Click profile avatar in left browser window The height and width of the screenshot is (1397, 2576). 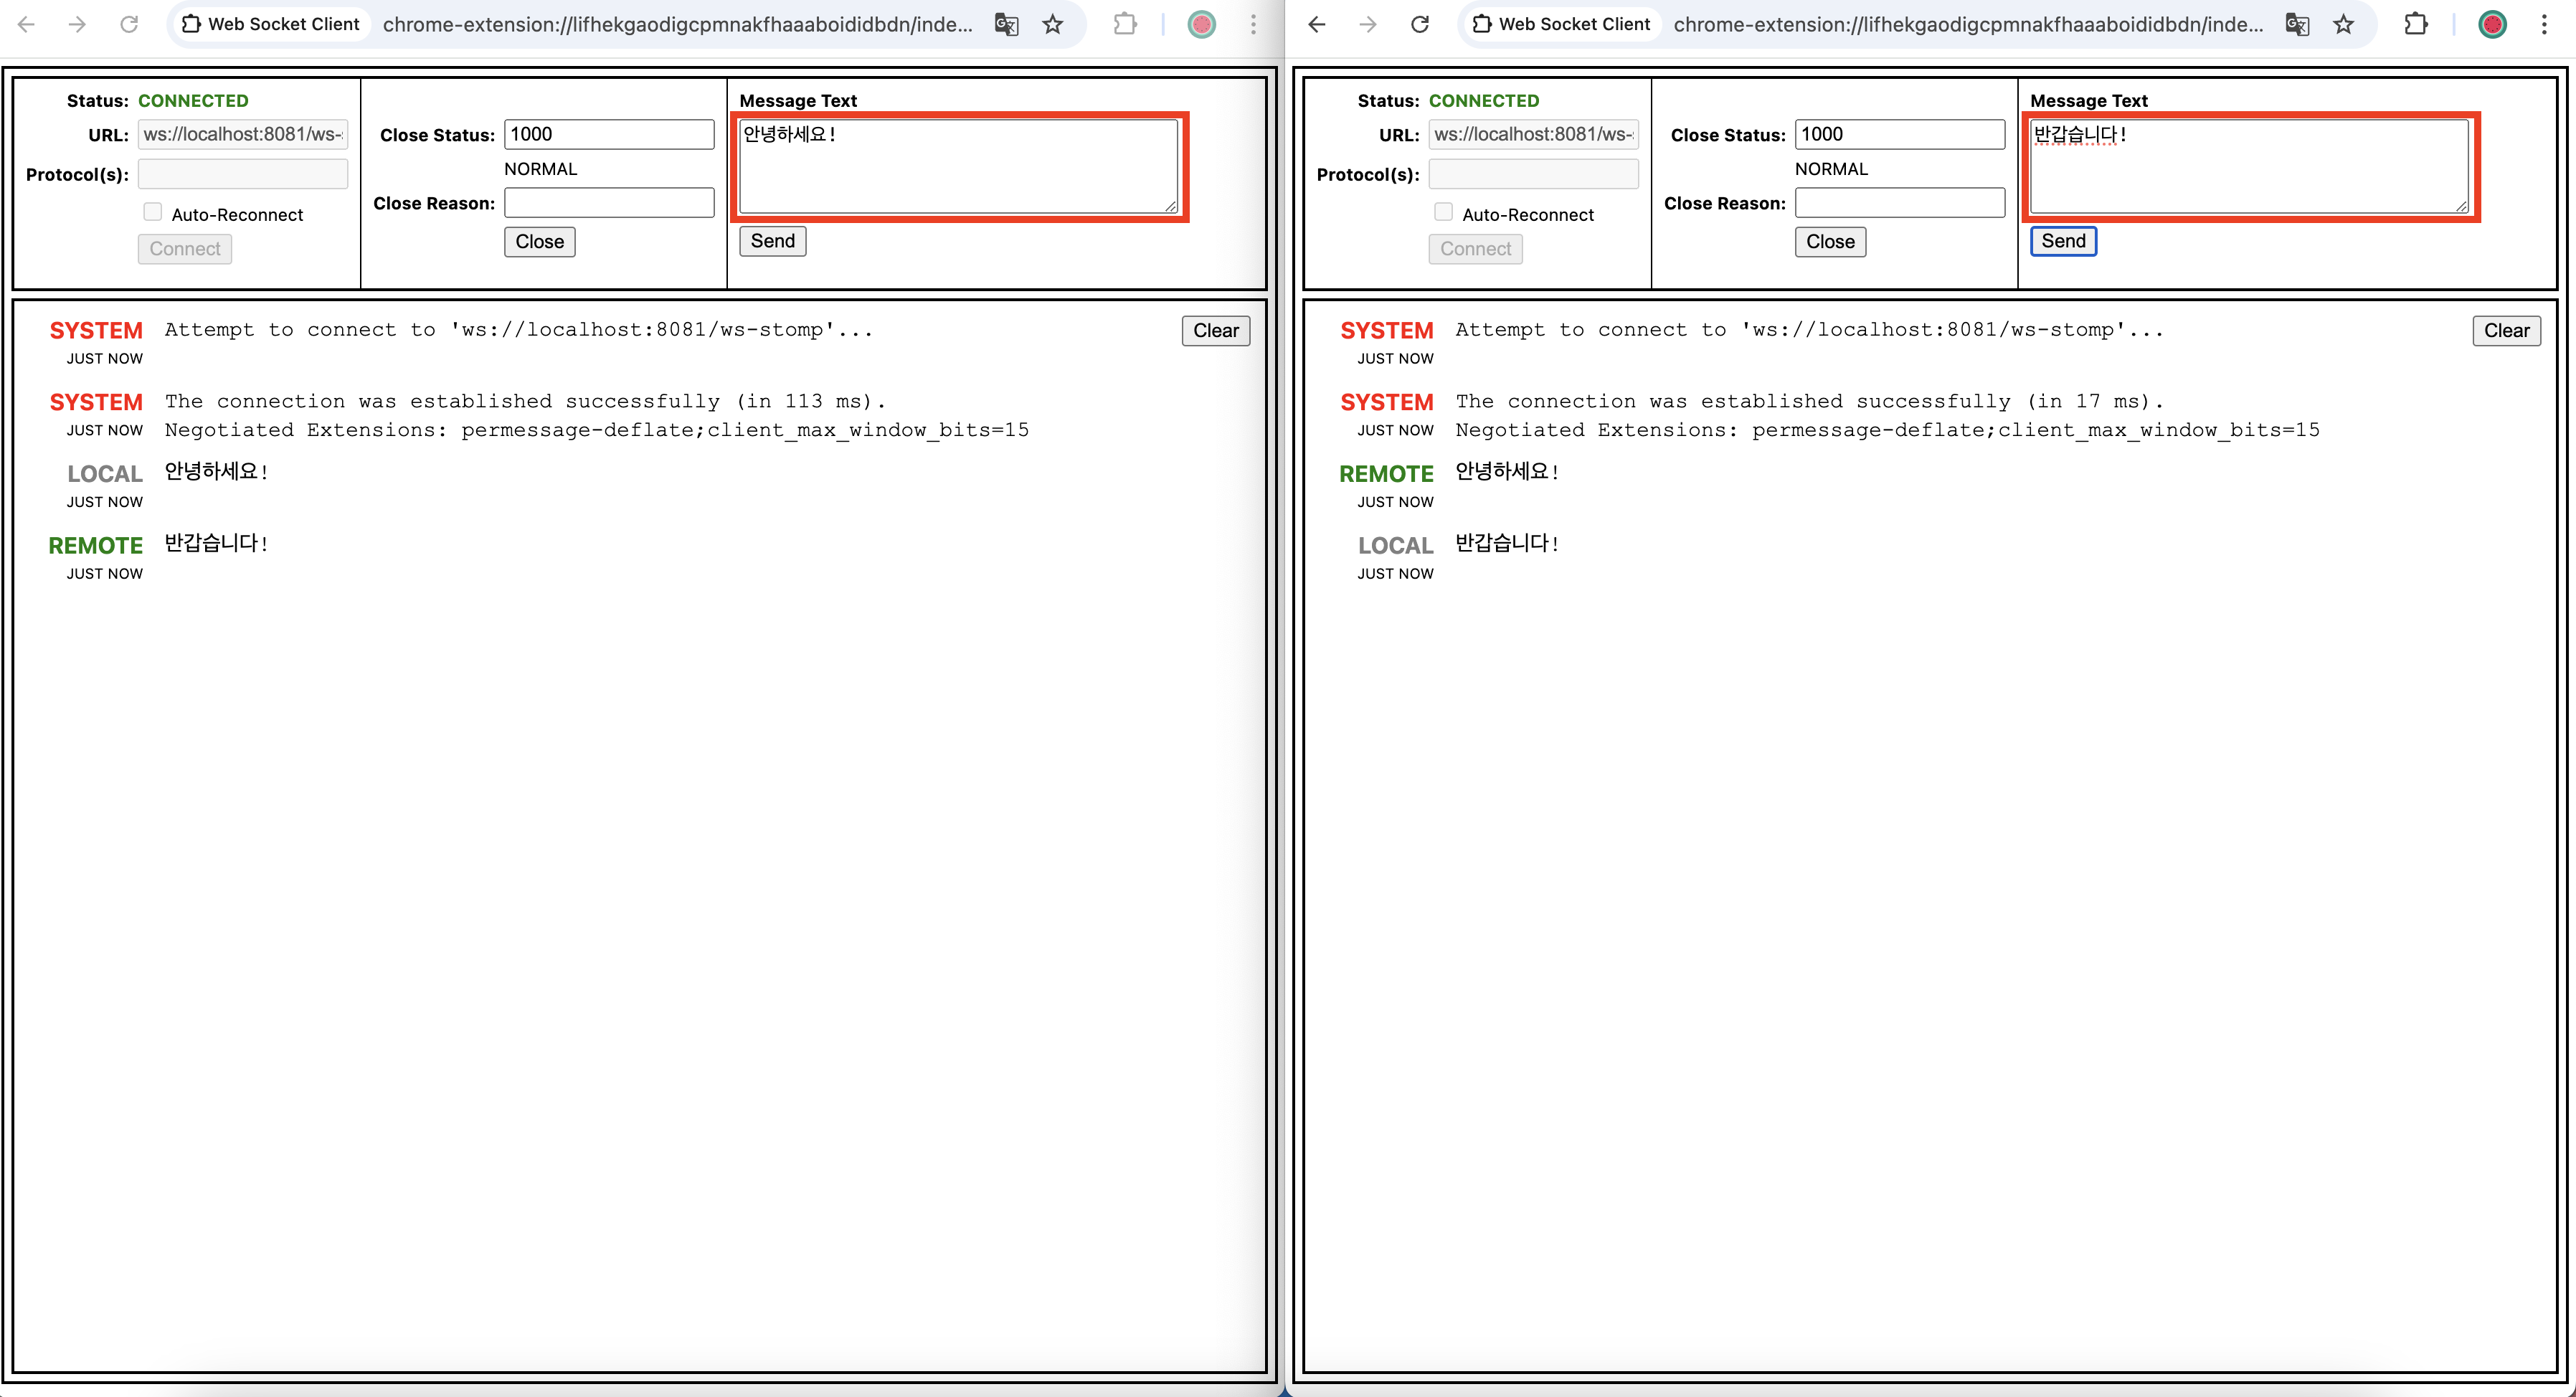(x=1201, y=24)
